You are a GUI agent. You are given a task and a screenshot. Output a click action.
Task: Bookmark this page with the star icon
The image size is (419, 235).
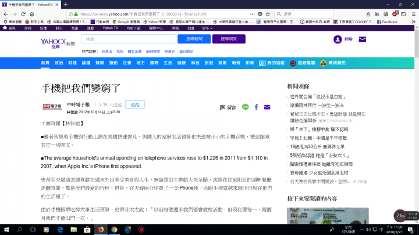(x=268, y=14)
